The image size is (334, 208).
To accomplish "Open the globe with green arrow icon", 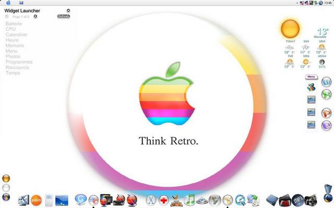I will click(253, 200).
